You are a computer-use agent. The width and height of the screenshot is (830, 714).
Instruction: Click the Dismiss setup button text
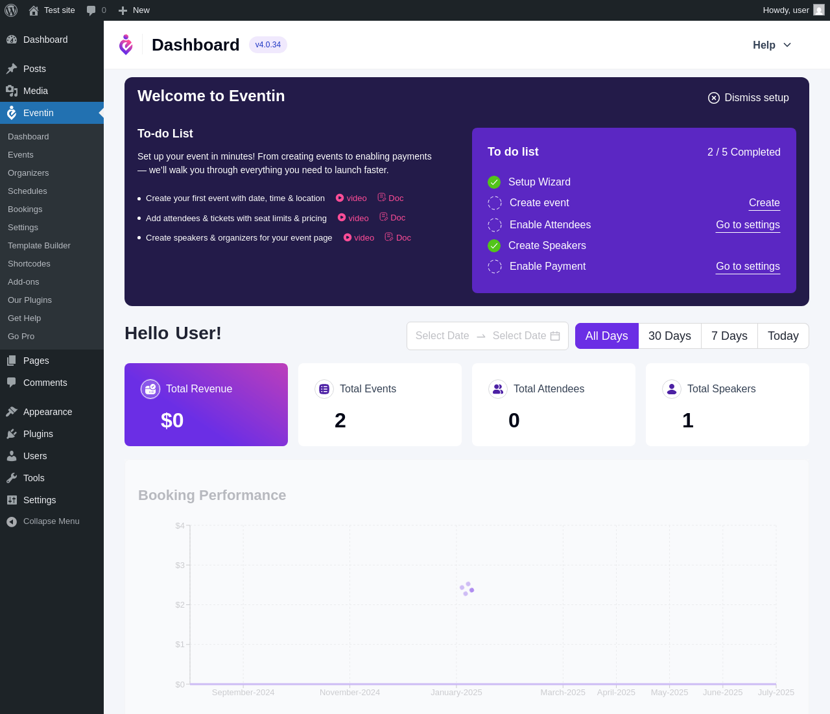[x=757, y=98]
